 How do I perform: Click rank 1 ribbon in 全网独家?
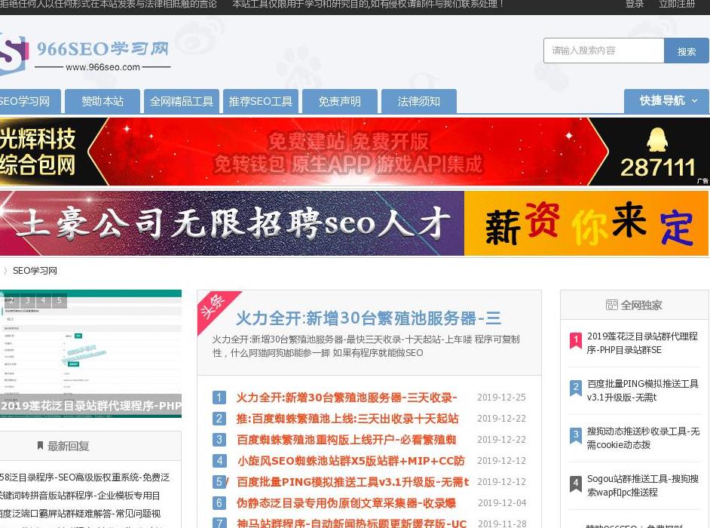click(x=576, y=340)
